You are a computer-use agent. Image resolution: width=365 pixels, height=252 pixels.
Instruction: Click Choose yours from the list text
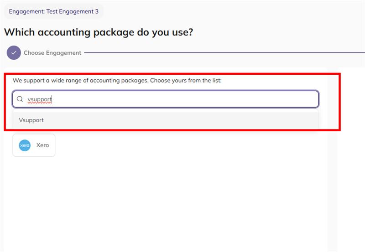coord(186,81)
